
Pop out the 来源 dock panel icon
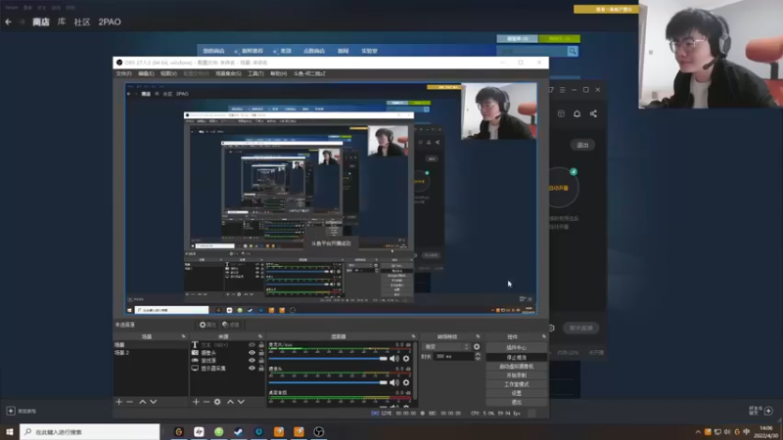pyautogui.click(x=260, y=336)
